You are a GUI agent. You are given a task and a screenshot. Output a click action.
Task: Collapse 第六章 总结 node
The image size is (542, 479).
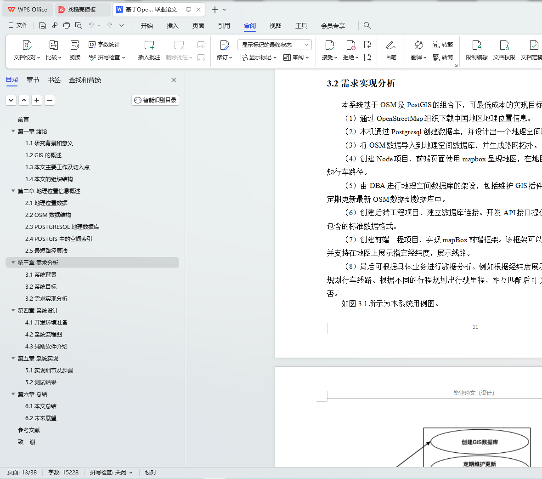tap(13, 394)
